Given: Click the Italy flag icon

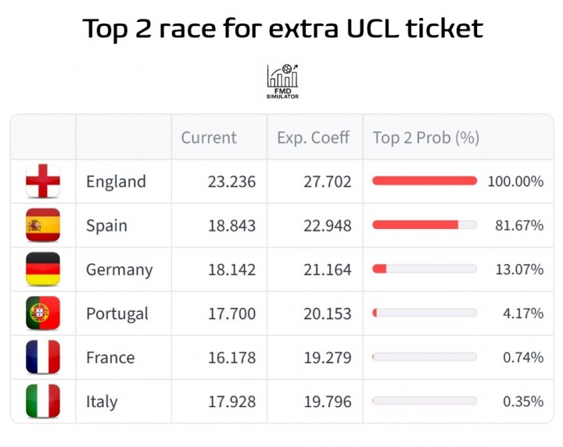Looking at the screenshot, I should click(x=43, y=402).
